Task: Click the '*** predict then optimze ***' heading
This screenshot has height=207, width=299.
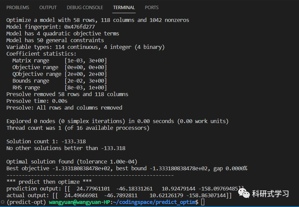Action: tap(49, 182)
